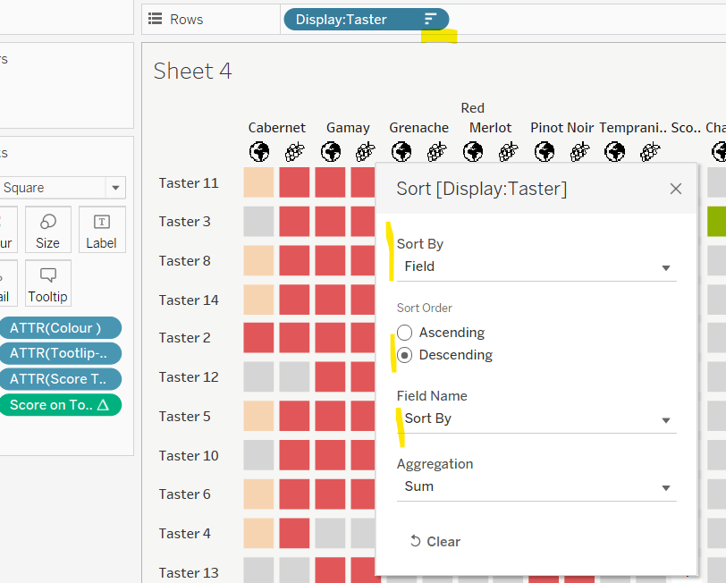
Task: Click the sort icon on Display:Taster pill
Action: coord(431,19)
